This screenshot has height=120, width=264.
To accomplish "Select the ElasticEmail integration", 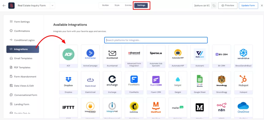I will coord(90,83).
